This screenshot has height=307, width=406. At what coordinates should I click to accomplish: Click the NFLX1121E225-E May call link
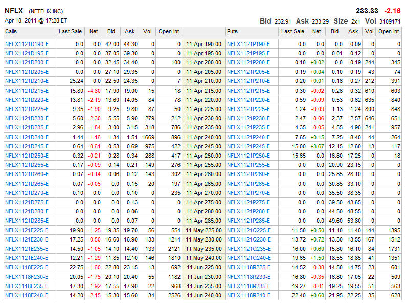pyautogui.click(x=27, y=230)
